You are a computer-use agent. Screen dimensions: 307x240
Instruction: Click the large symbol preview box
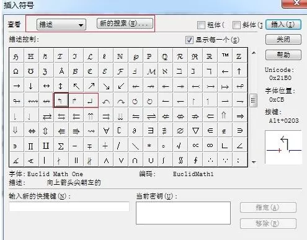pyautogui.click(x=283, y=147)
